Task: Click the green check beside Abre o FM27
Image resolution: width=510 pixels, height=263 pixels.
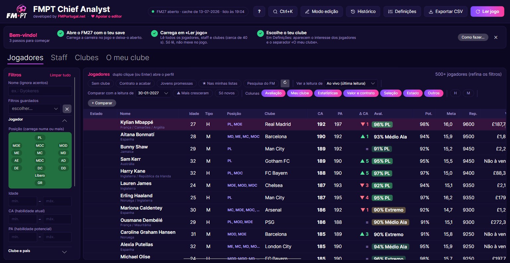Action: pyautogui.click(x=60, y=34)
